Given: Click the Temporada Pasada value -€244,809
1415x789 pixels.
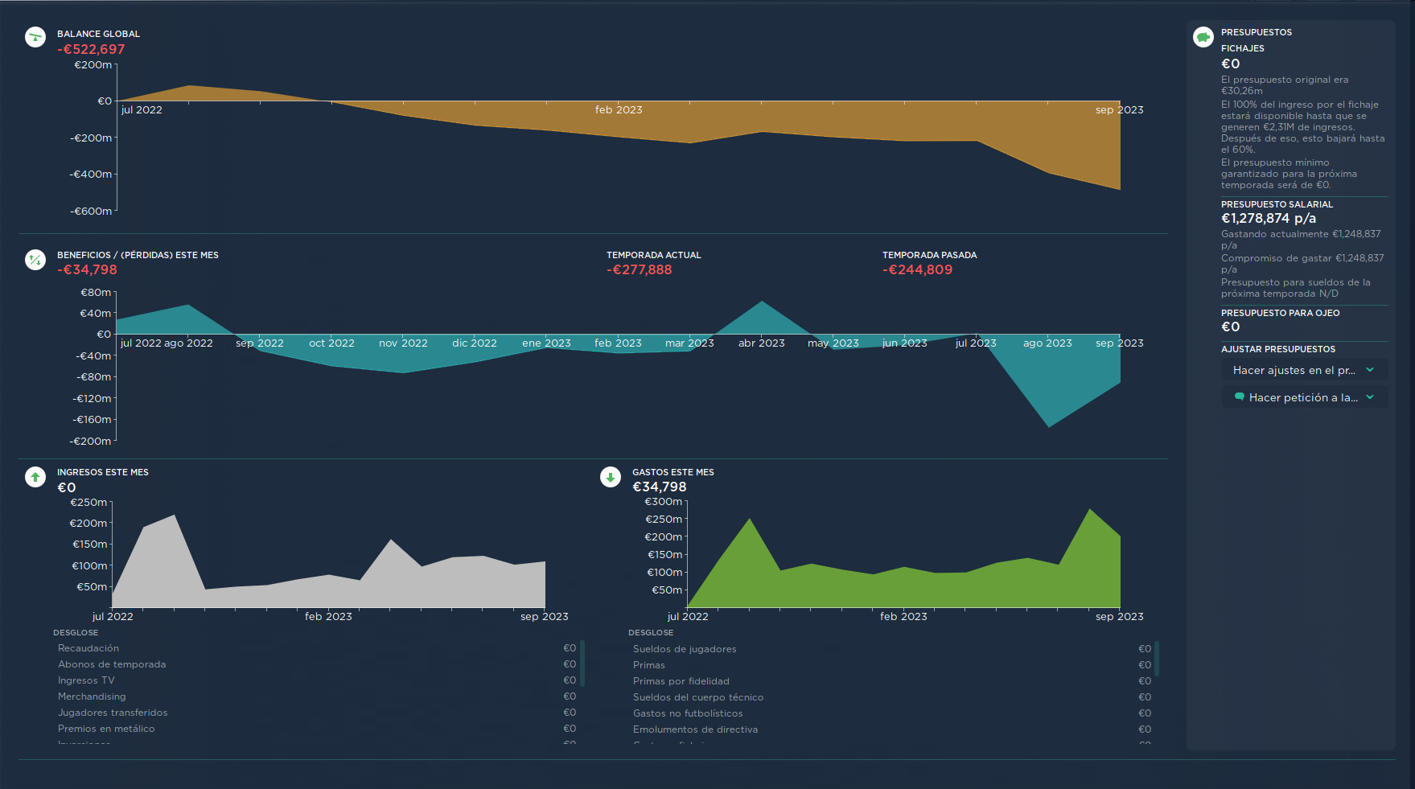Looking at the screenshot, I should pyautogui.click(x=917, y=269).
